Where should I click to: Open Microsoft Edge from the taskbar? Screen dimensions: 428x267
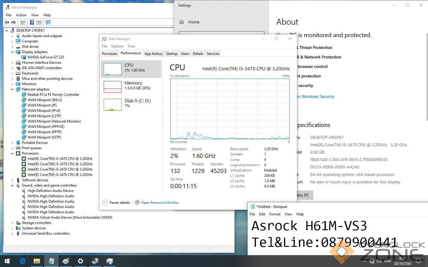(x=22, y=261)
